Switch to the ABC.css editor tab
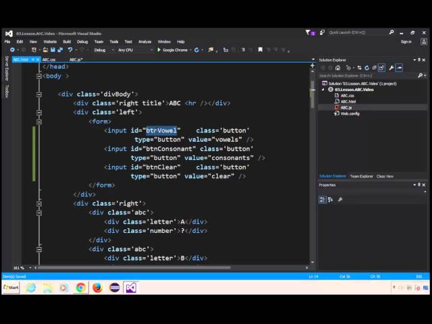This screenshot has height=324, width=432. point(49,59)
